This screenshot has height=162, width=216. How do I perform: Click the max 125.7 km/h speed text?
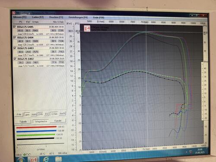click(26, 55)
